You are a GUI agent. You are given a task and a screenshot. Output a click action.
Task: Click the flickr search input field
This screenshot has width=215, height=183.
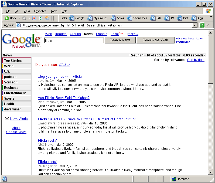pos(74,40)
